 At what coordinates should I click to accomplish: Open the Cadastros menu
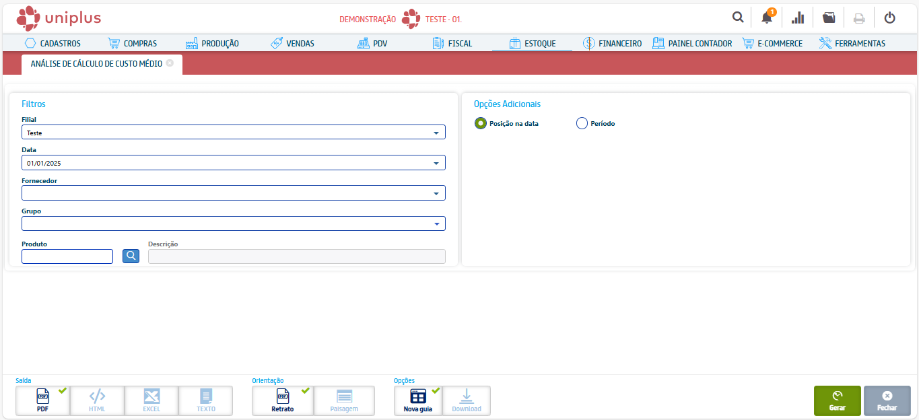53,43
